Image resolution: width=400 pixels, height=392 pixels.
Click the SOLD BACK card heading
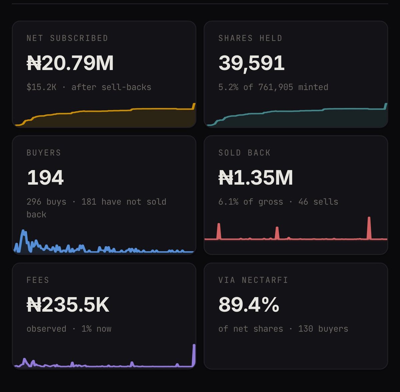pyautogui.click(x=244, y=153)
